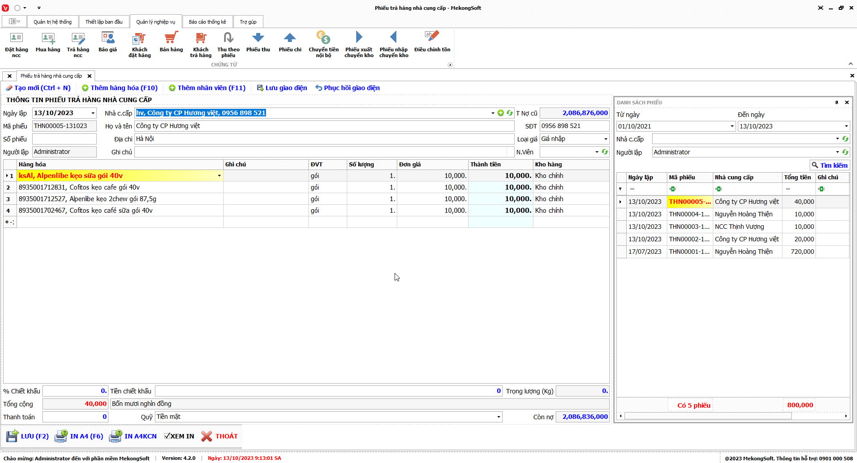857x463 pixels.
Task: Open the Loại giá dropdown
Action: [x=605, y=139]
